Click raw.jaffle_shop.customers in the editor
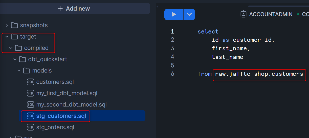This screenshot has width=309, height=138. pyautogui.click(x=259, y=74)
